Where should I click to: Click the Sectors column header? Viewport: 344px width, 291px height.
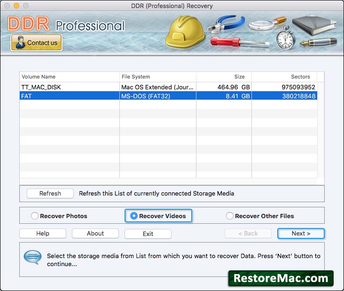coord(284,77)
